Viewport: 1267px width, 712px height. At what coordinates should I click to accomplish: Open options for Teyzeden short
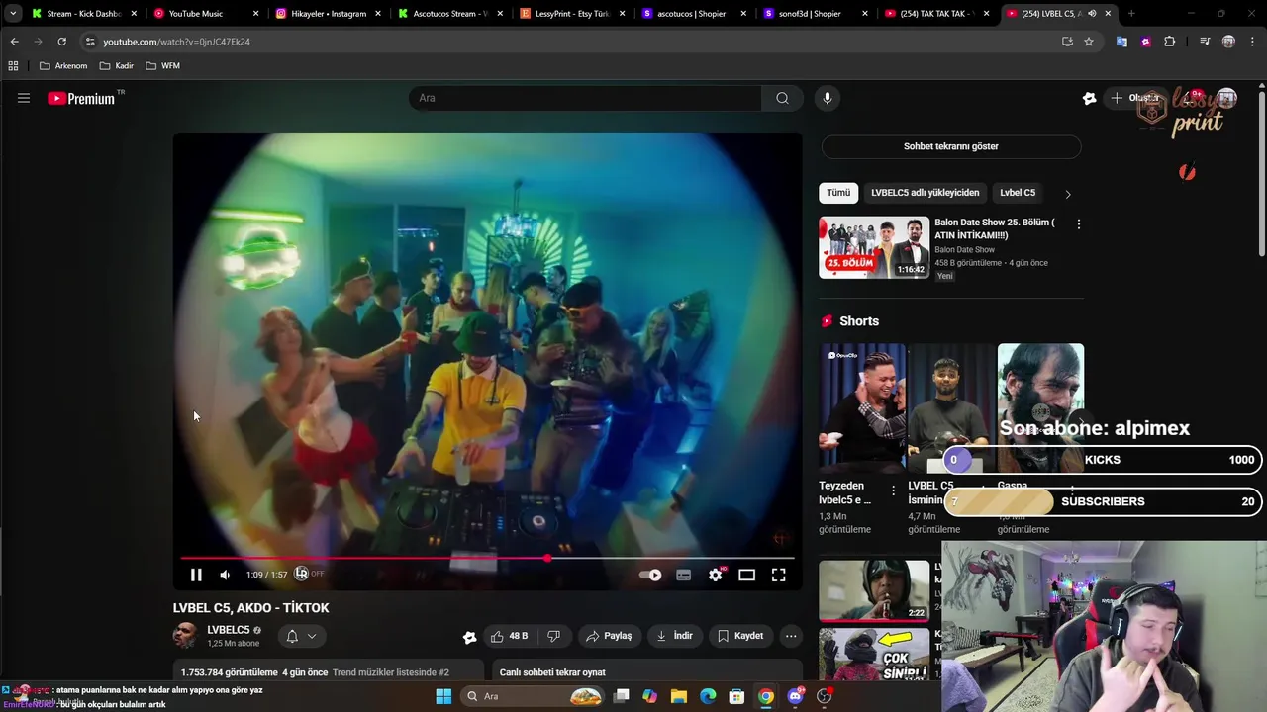[893, 491]
